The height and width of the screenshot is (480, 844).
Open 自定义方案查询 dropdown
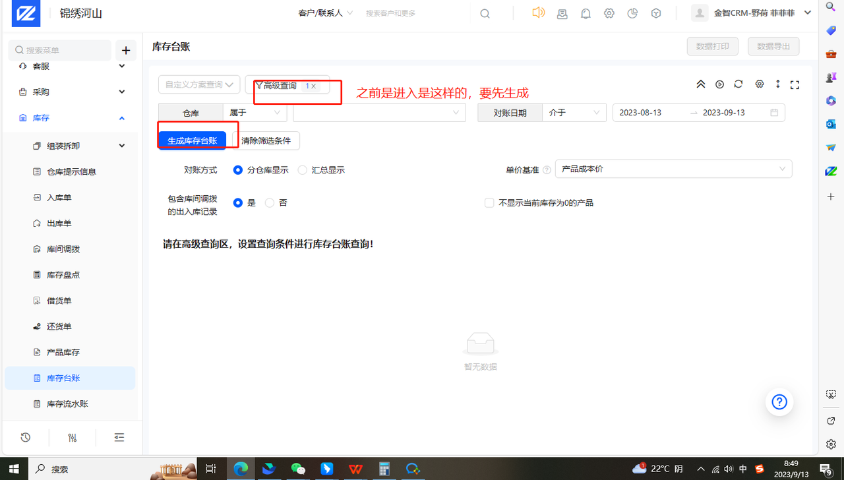199,84
